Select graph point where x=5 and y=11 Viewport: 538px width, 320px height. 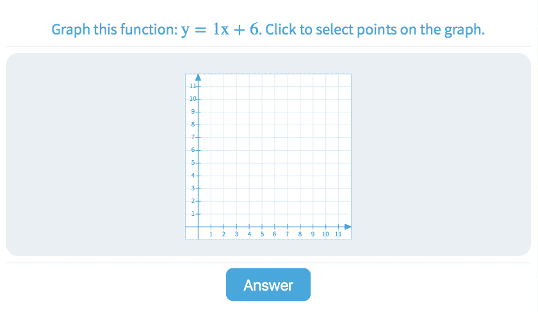262,86
